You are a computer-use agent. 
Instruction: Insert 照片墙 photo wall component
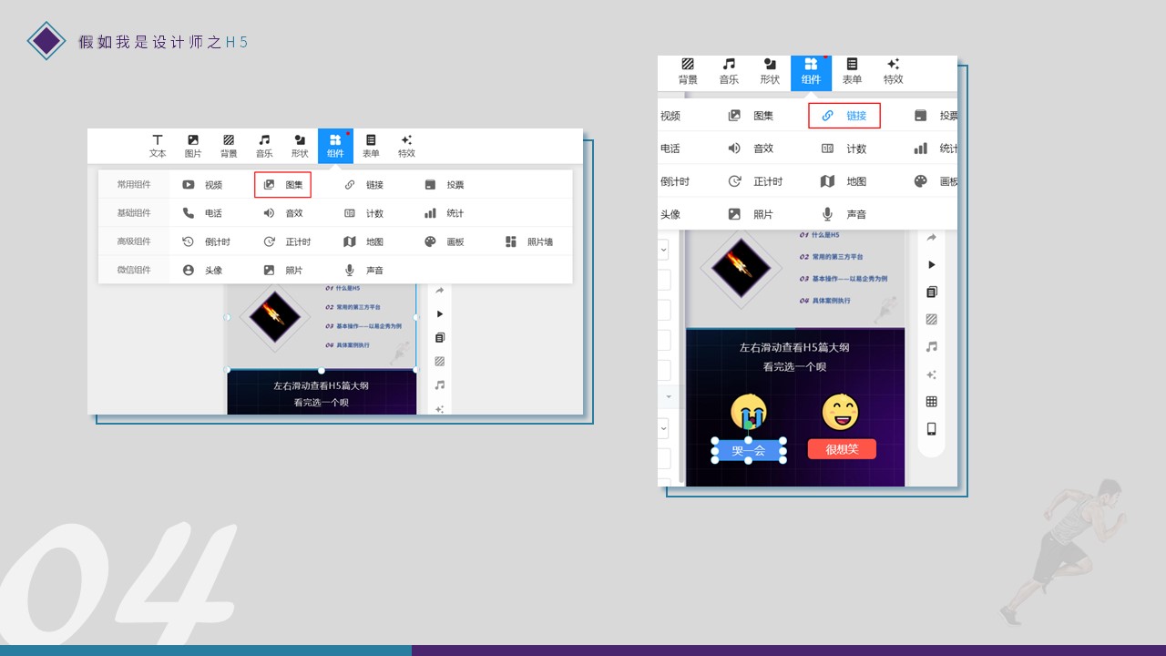(x=529, y=242)
